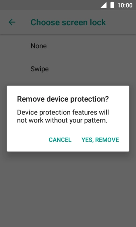Click the cellular signal strength icon

pyautogui.click(x=103, y=6)
